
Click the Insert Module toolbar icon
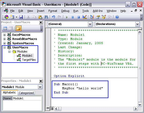coord(12,17)
